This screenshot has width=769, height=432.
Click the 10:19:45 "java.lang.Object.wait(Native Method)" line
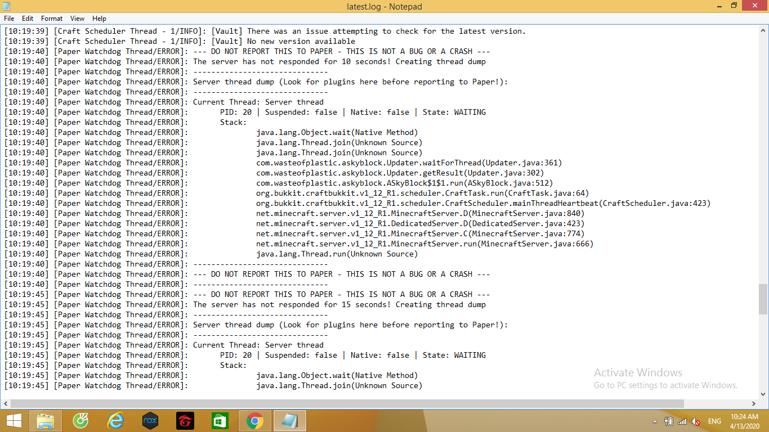point(211,375)
